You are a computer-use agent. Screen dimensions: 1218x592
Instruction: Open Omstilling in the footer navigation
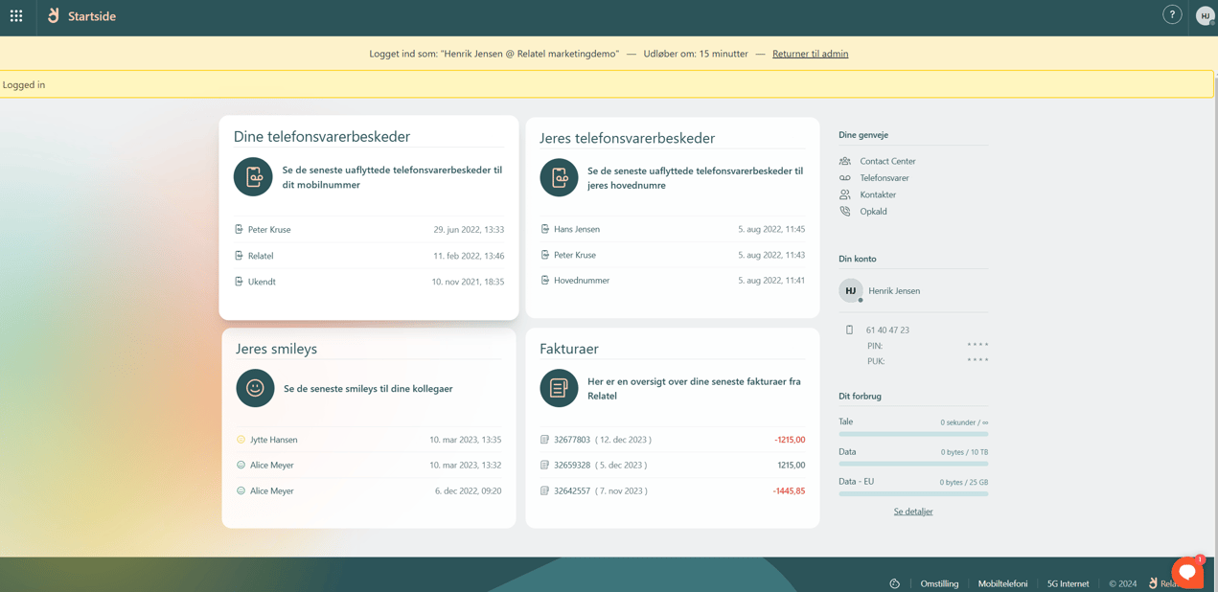coord(939,583)
